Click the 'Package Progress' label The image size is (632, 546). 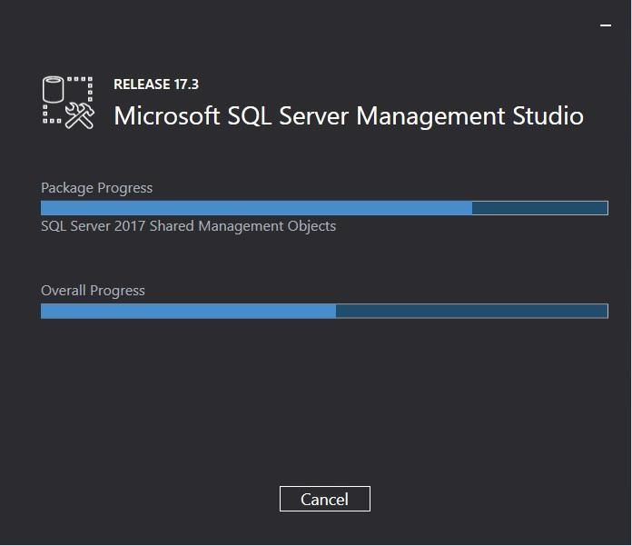pos(97,188)
